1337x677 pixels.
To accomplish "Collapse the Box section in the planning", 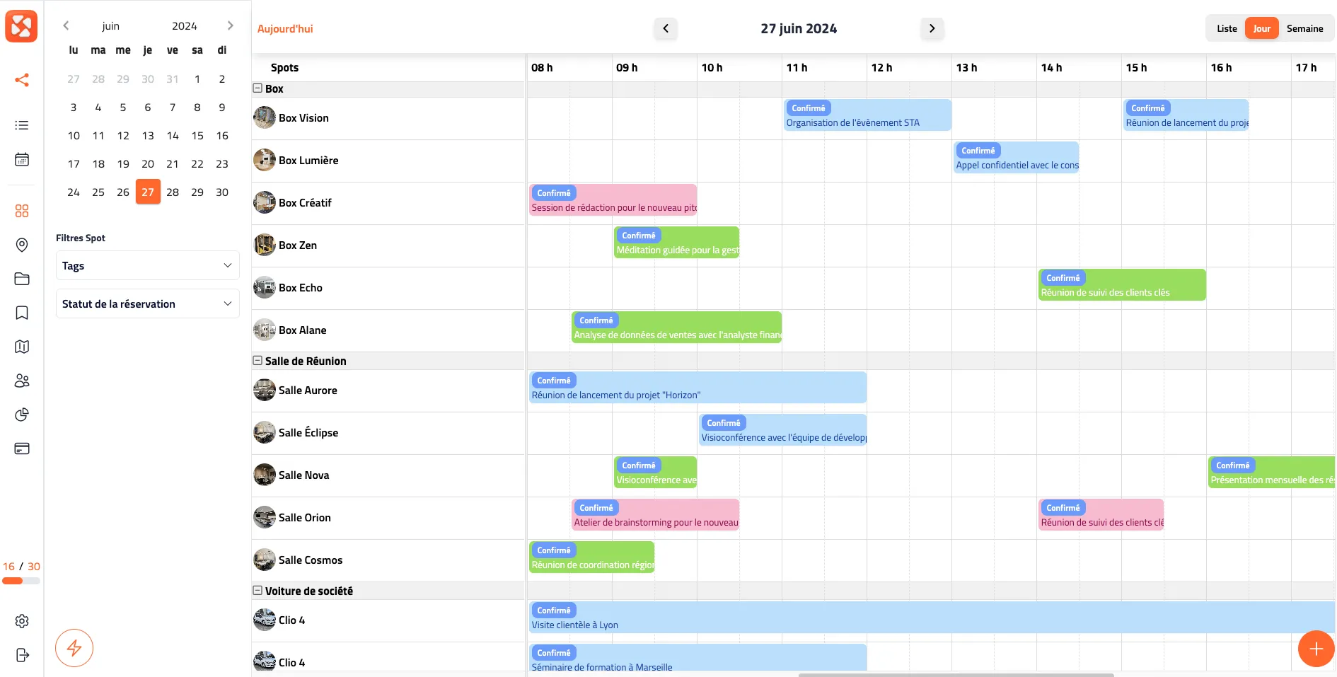I will tap(257, 88).
